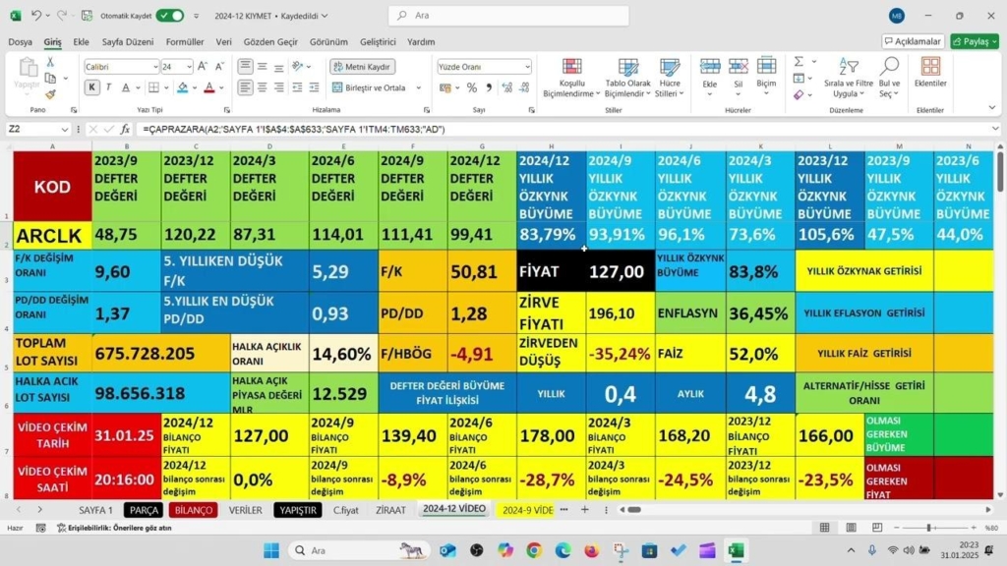1007x566 pixels.
Task: Click the Windows Start button
Action: click(271, 550)
